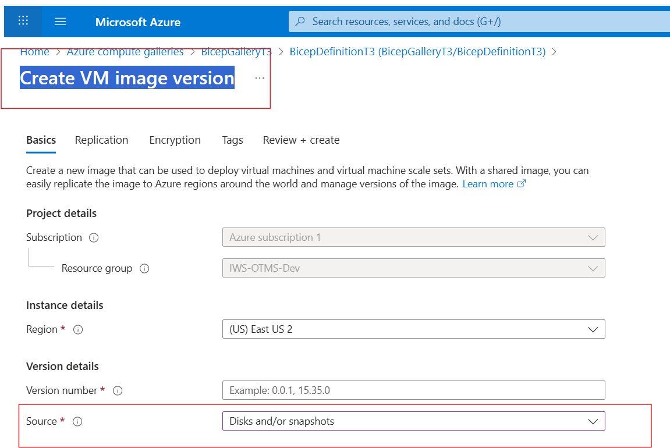Click the external link icon beside Learn more
The height and width of the screenshot is (448, 670).
522,184
